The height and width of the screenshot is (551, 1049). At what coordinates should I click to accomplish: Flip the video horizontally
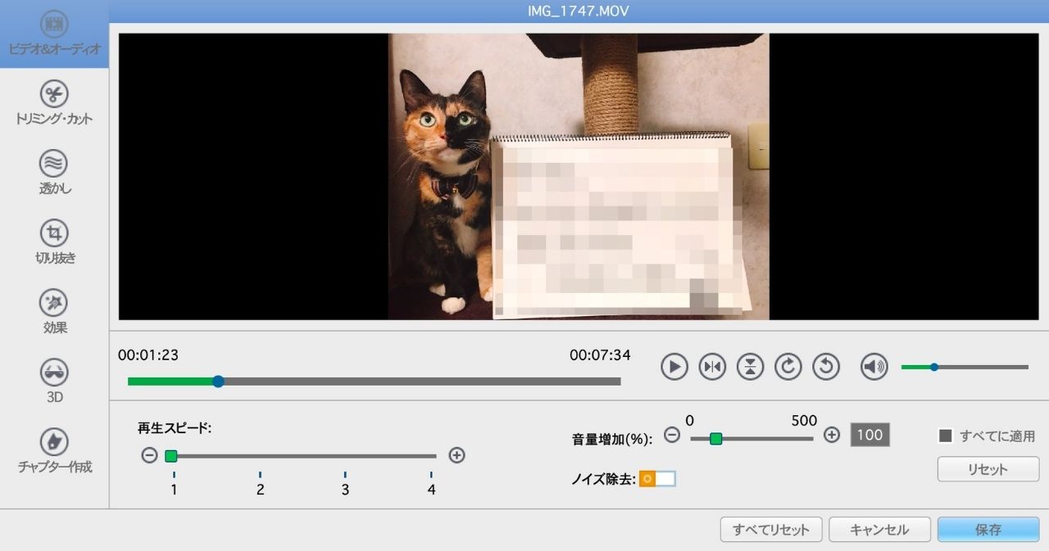click(x=711, y=367)
